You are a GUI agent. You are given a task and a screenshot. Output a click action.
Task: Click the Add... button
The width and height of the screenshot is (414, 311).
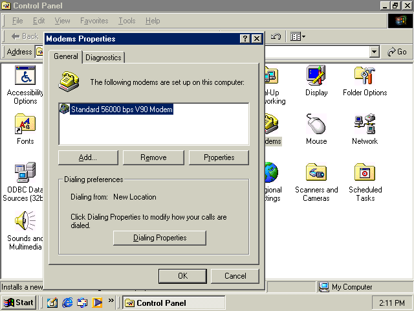tap(88, 157)
